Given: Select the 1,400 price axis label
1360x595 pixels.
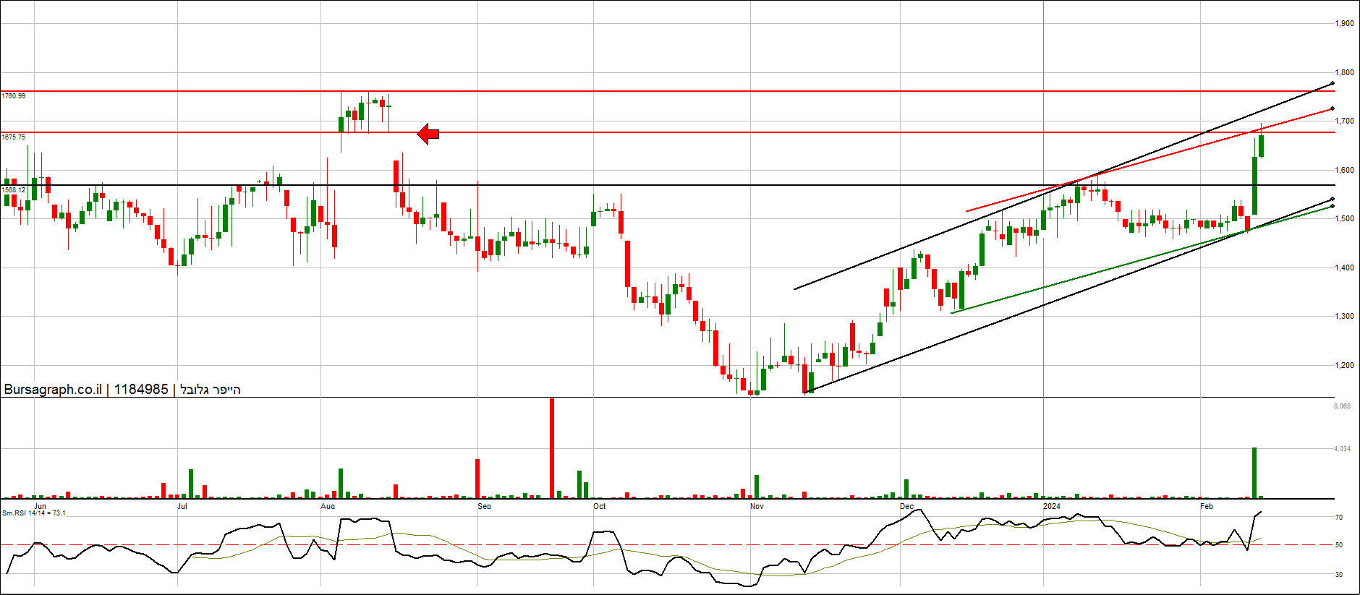Looking at the screenshot, I should point(1344,267).
